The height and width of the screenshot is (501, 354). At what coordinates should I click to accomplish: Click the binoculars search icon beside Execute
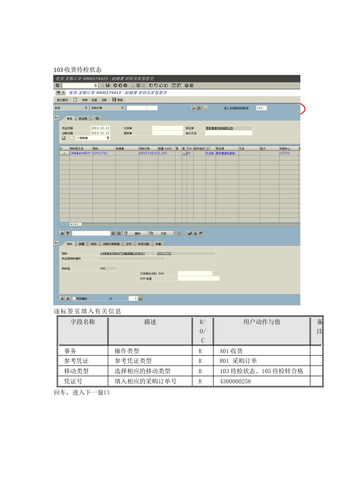click(x=199, y=108)
